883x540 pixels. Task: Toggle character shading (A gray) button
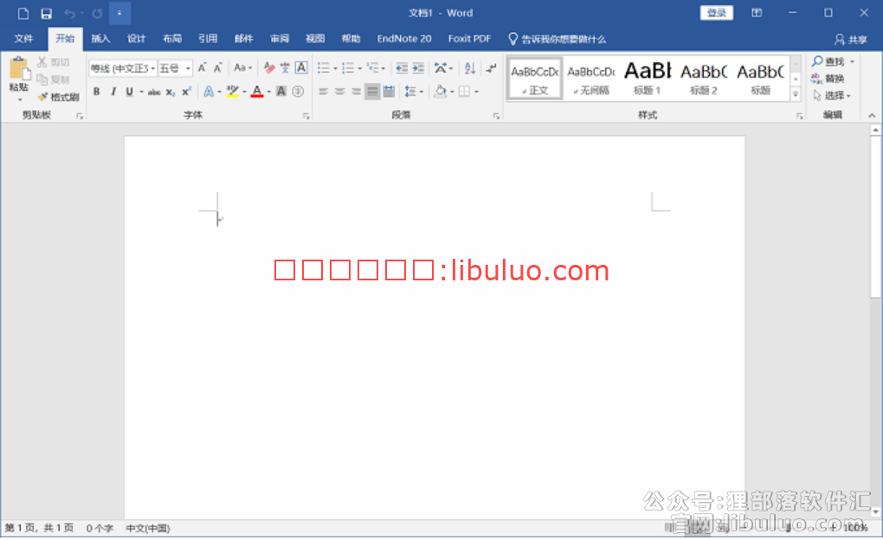tap(281, 92)
